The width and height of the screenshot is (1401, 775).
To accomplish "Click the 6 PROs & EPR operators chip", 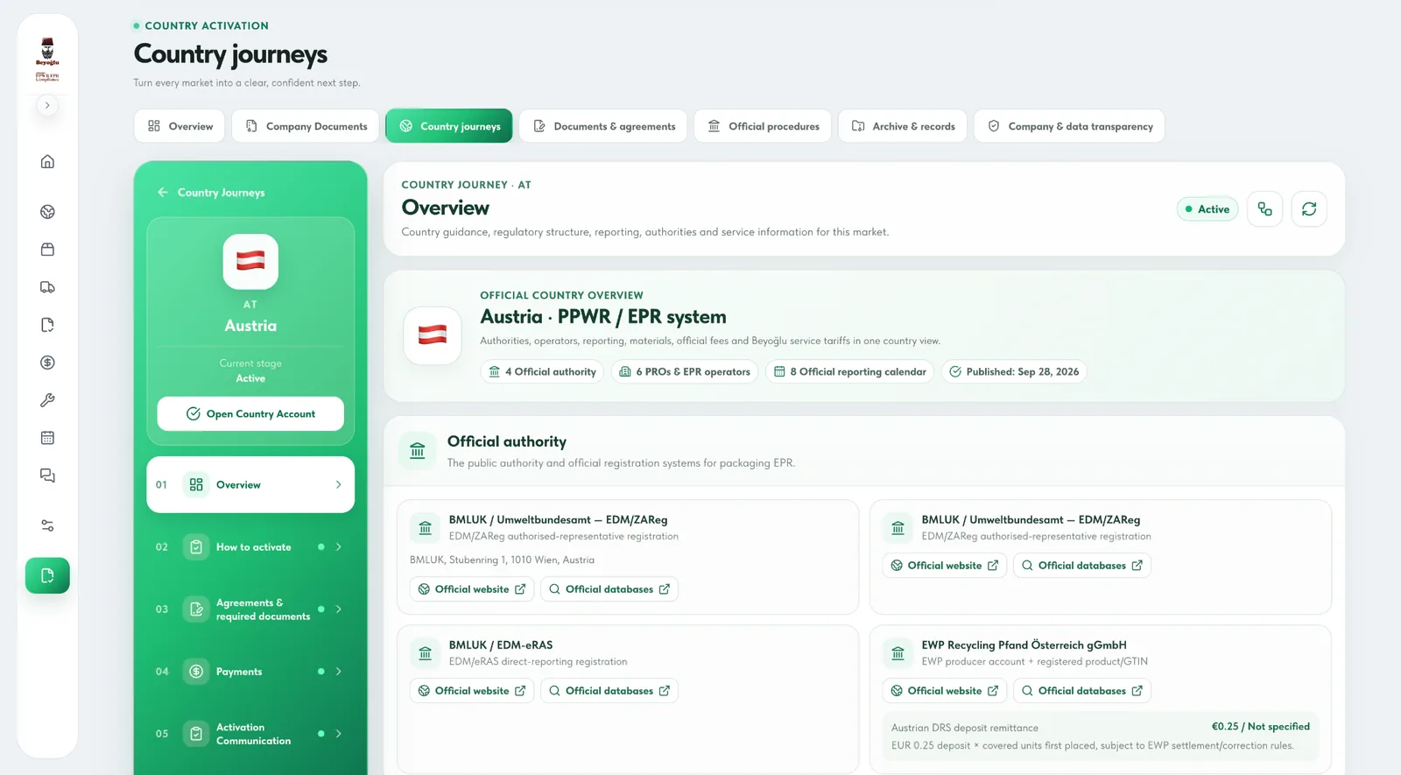I will 685,372.
